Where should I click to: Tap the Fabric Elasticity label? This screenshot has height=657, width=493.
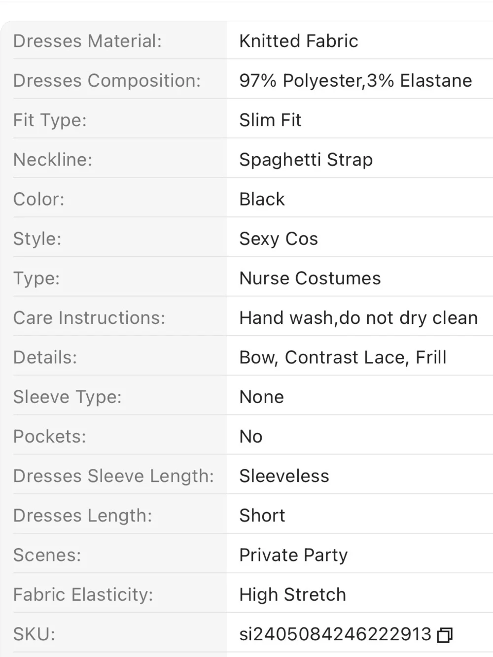coord(83,594)
